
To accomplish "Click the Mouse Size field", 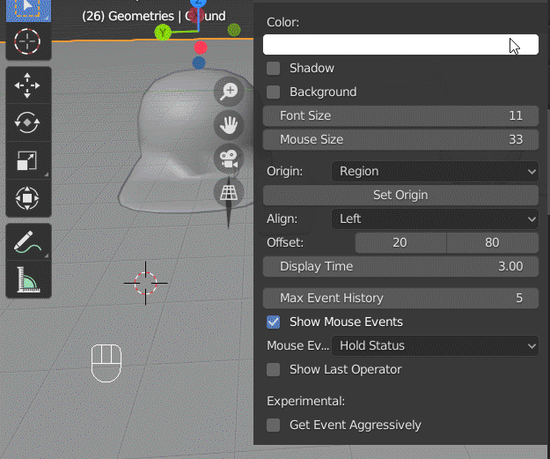I will pyautogui.click(x=400, y=139).
